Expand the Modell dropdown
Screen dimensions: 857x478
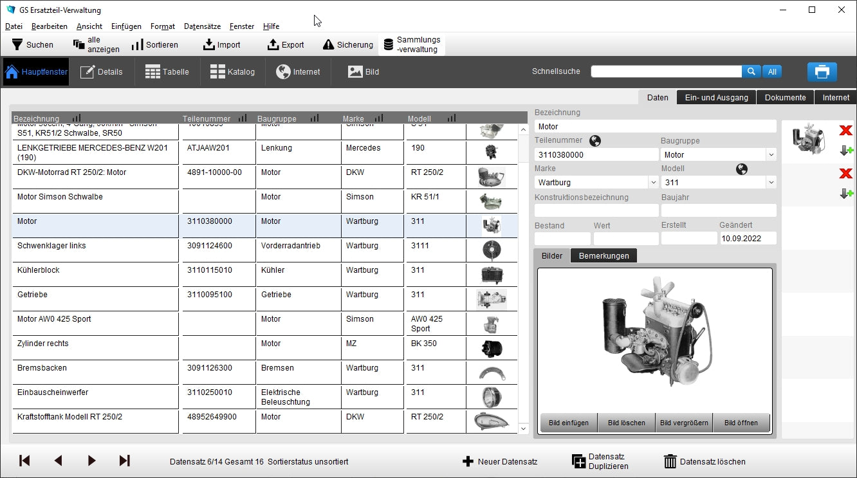coord(771,183)
